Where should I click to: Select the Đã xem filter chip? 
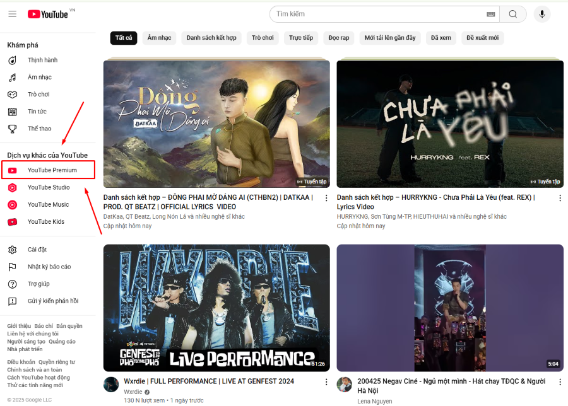(441, 38)
